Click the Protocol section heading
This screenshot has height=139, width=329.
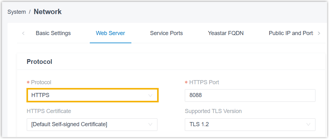39,62
